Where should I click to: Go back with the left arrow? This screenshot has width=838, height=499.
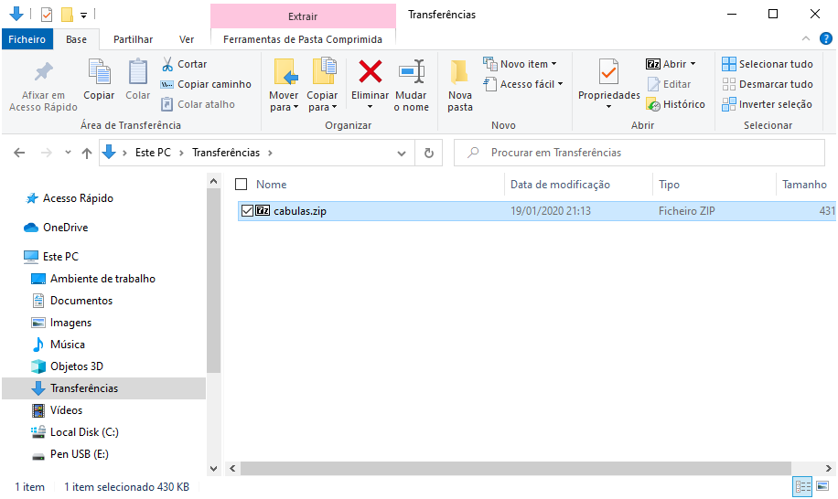(19, 154)
